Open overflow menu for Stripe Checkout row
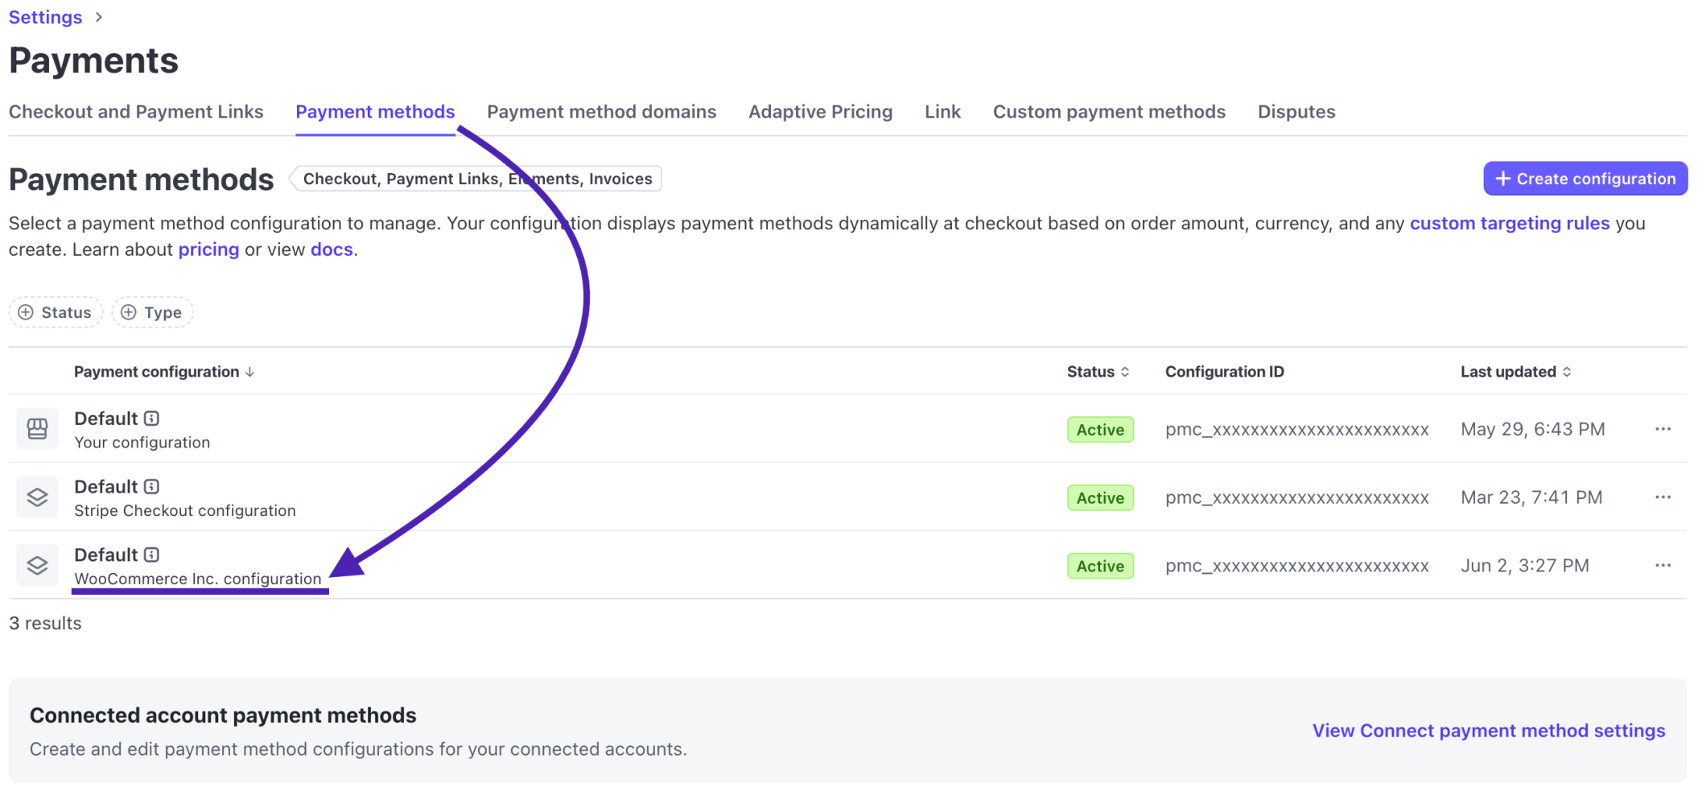Screen dimensions: 1698x796 pos(1662,497)
